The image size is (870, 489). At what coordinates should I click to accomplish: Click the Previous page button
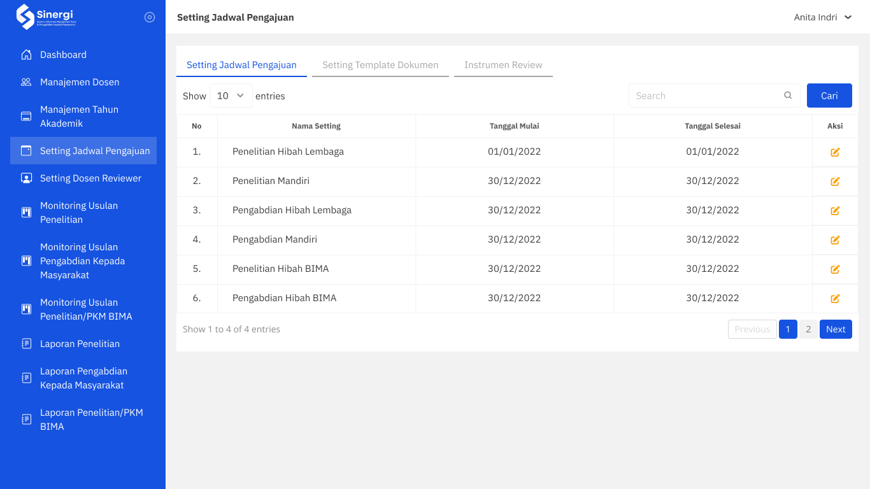(752, 329)
